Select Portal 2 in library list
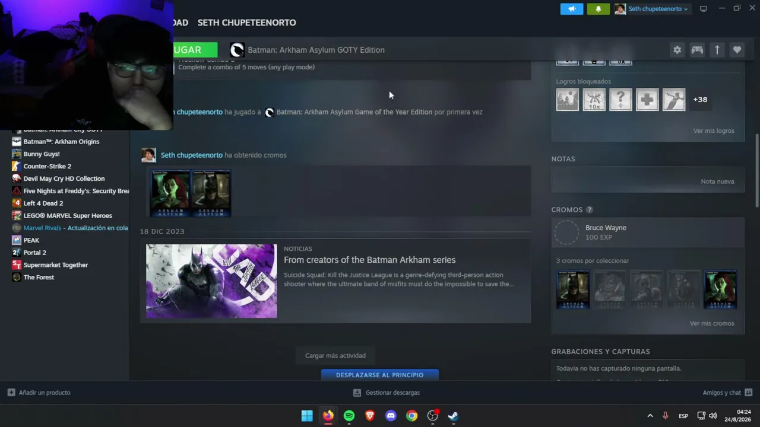Screen dimensions: 760x427 click(x=34, y=253)
